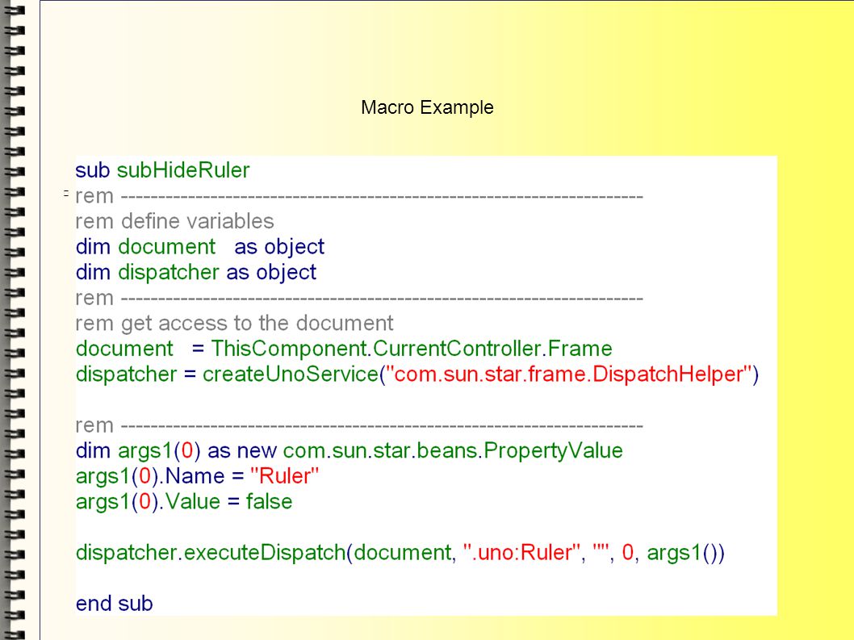The width and height of the screenshot is (854, 640).
Task: Select 'dim document as object' line
Action: (x=200, y=247)
